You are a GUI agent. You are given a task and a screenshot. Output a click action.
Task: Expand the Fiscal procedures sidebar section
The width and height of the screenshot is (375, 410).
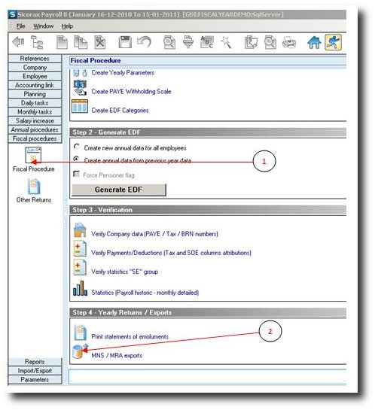(x=35, y=138)
